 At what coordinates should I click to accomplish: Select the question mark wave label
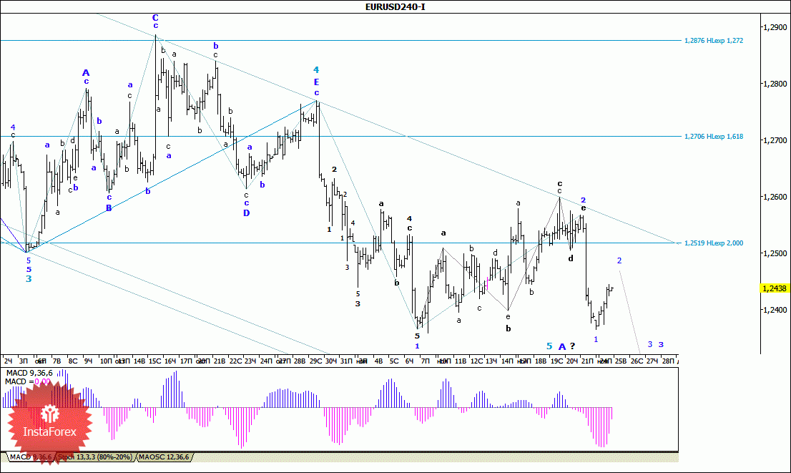pos(573,346)
